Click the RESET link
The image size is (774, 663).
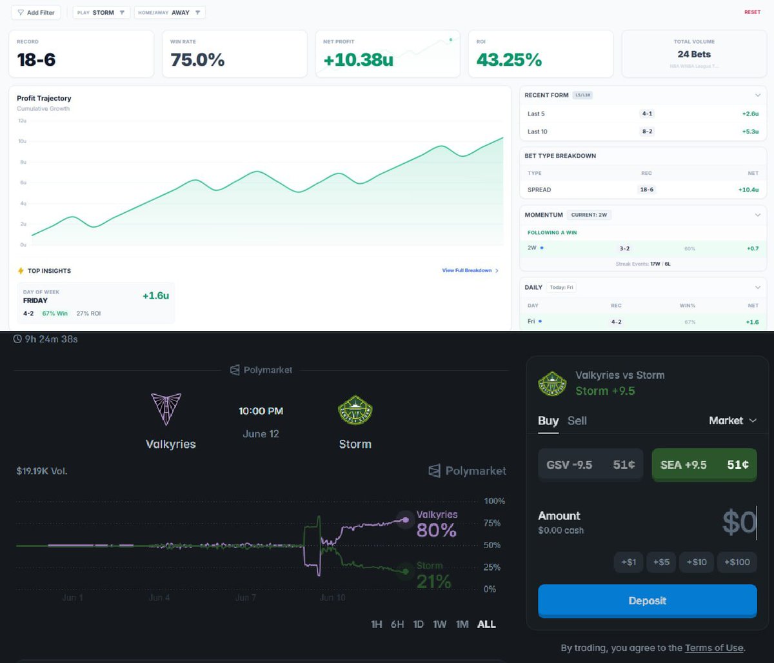click(752, 12)
